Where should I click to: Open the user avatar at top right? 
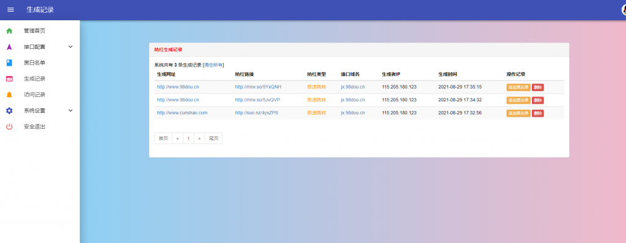click(624, 10)
